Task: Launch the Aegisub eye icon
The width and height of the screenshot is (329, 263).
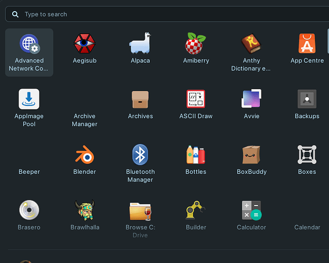Action: pyautogui.click(x=84, y=43)
